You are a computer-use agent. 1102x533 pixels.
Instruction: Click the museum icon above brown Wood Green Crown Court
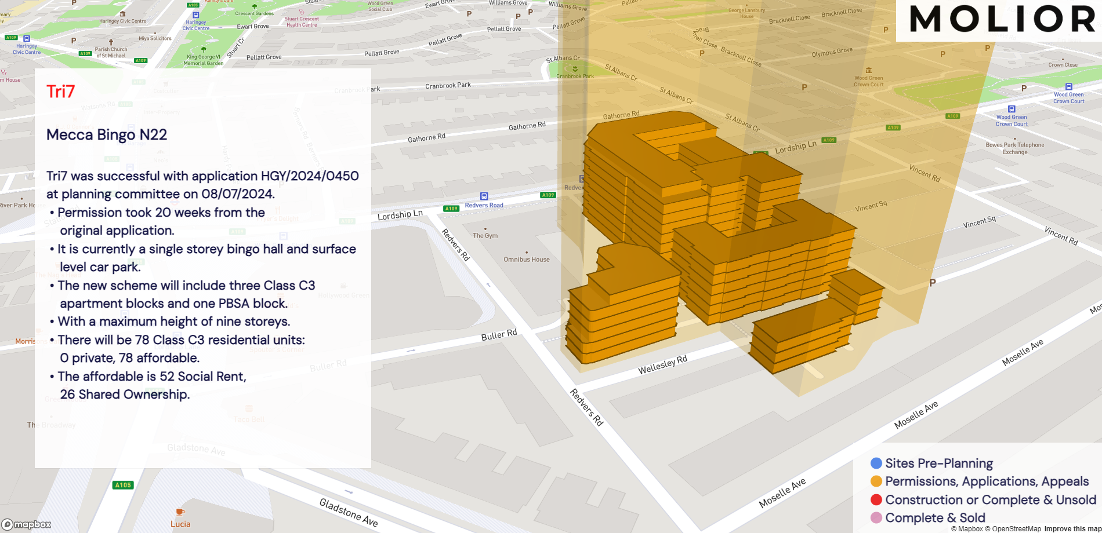click(868, 70)
